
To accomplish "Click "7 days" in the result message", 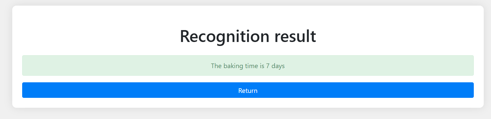I will [x=275, y=66].
